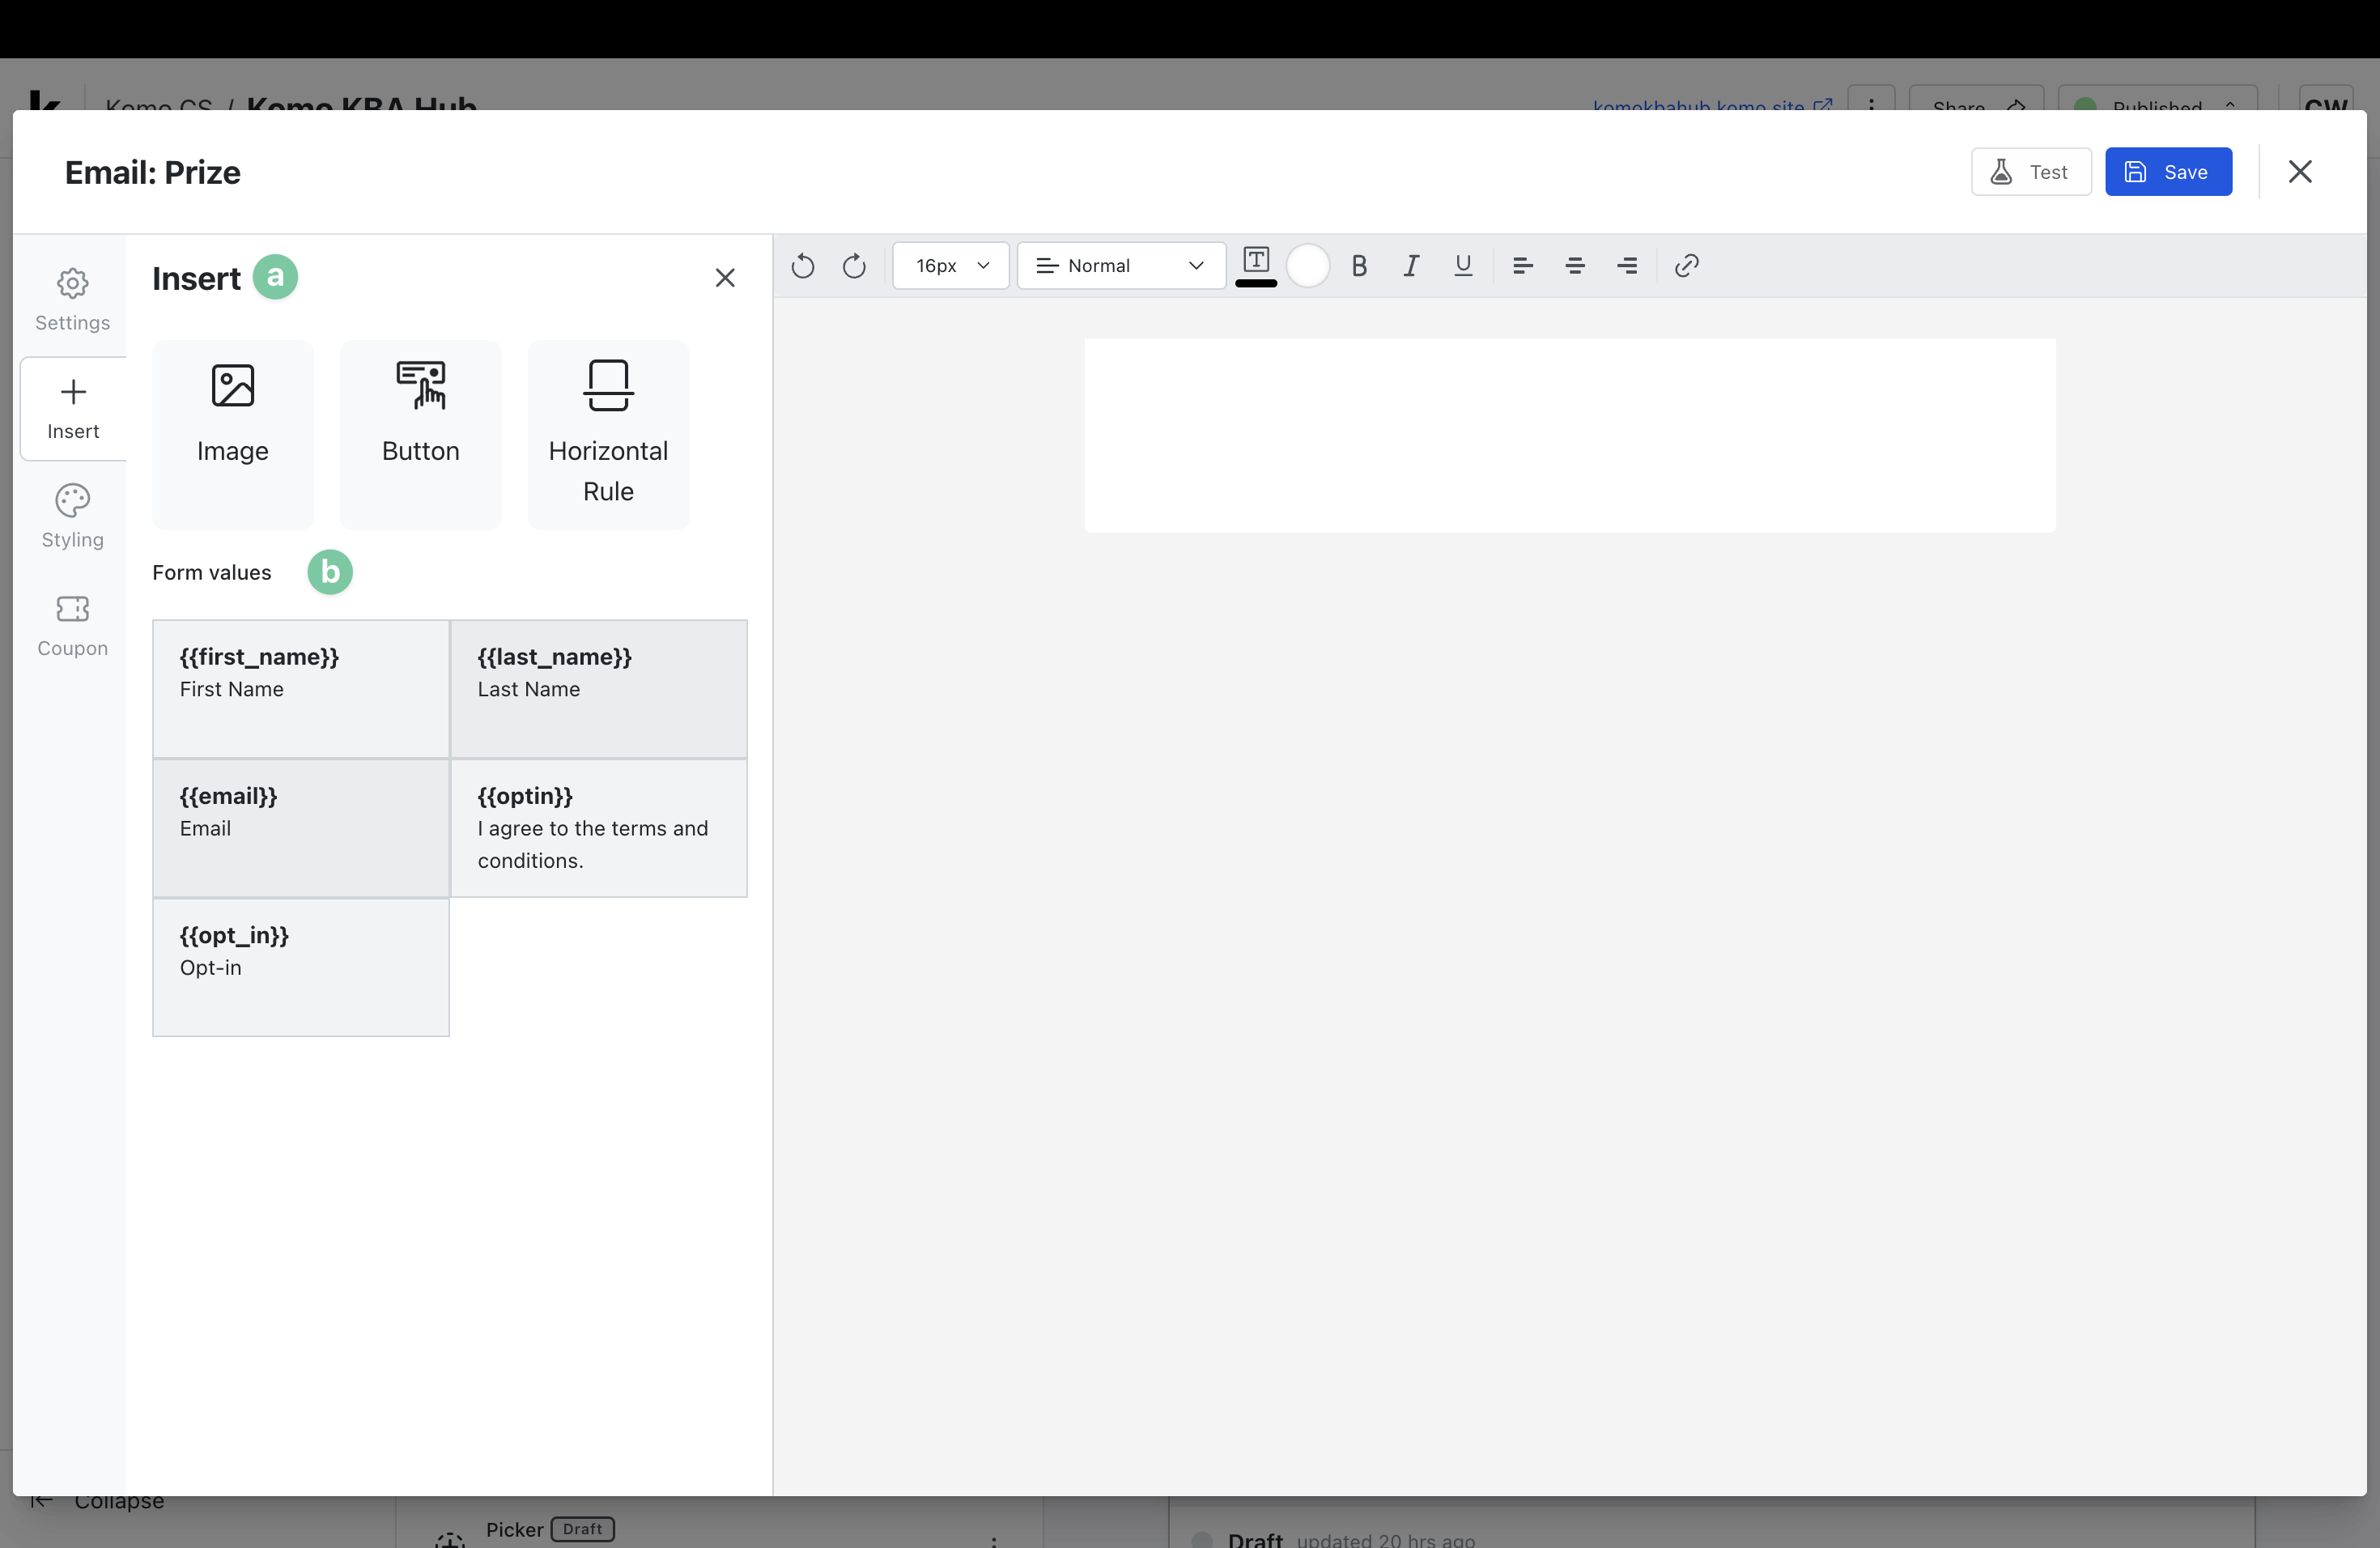Toggle bold text formatting
Image resolution: width=2380 pixels, height=1548 pixels.
[x=1359, y=266]
